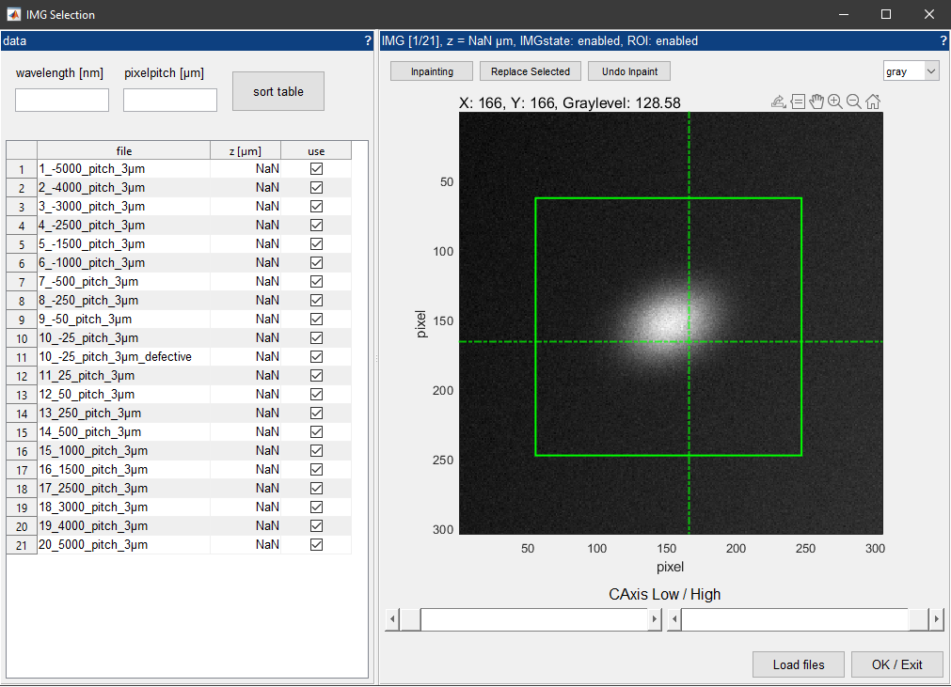The width and height of the screenshot is (951, 687).
Task: Click the Load files button
Action: pos(799,664)
